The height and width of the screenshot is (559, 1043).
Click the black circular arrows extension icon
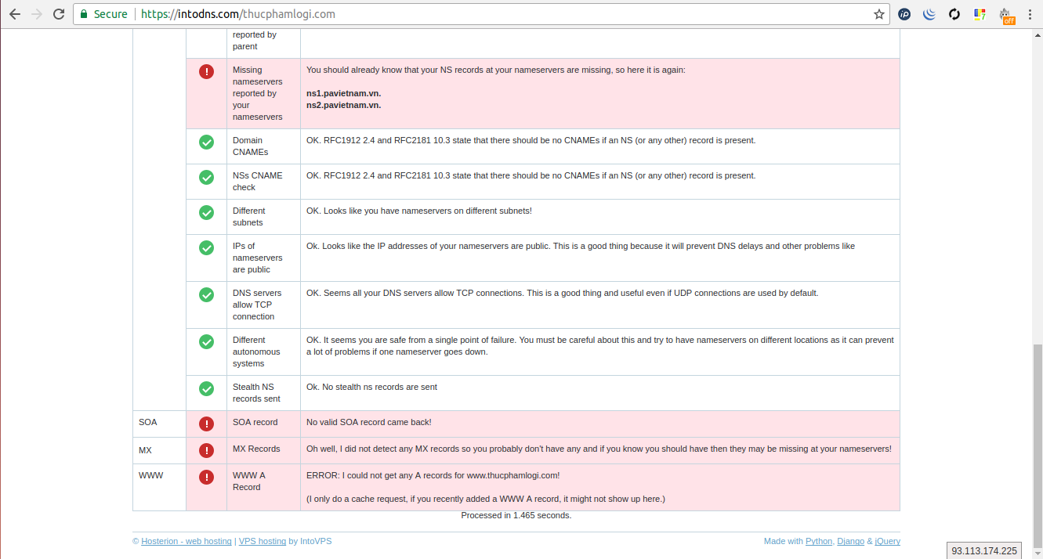point(954,14)
